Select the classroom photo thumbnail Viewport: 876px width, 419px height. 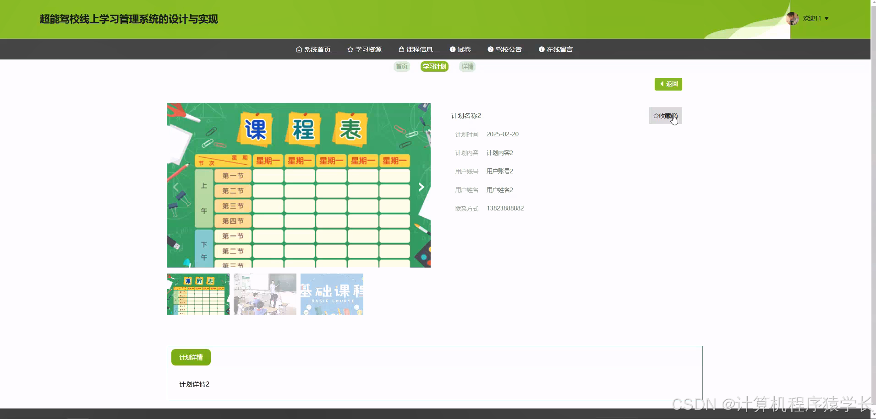coord(265,294)
